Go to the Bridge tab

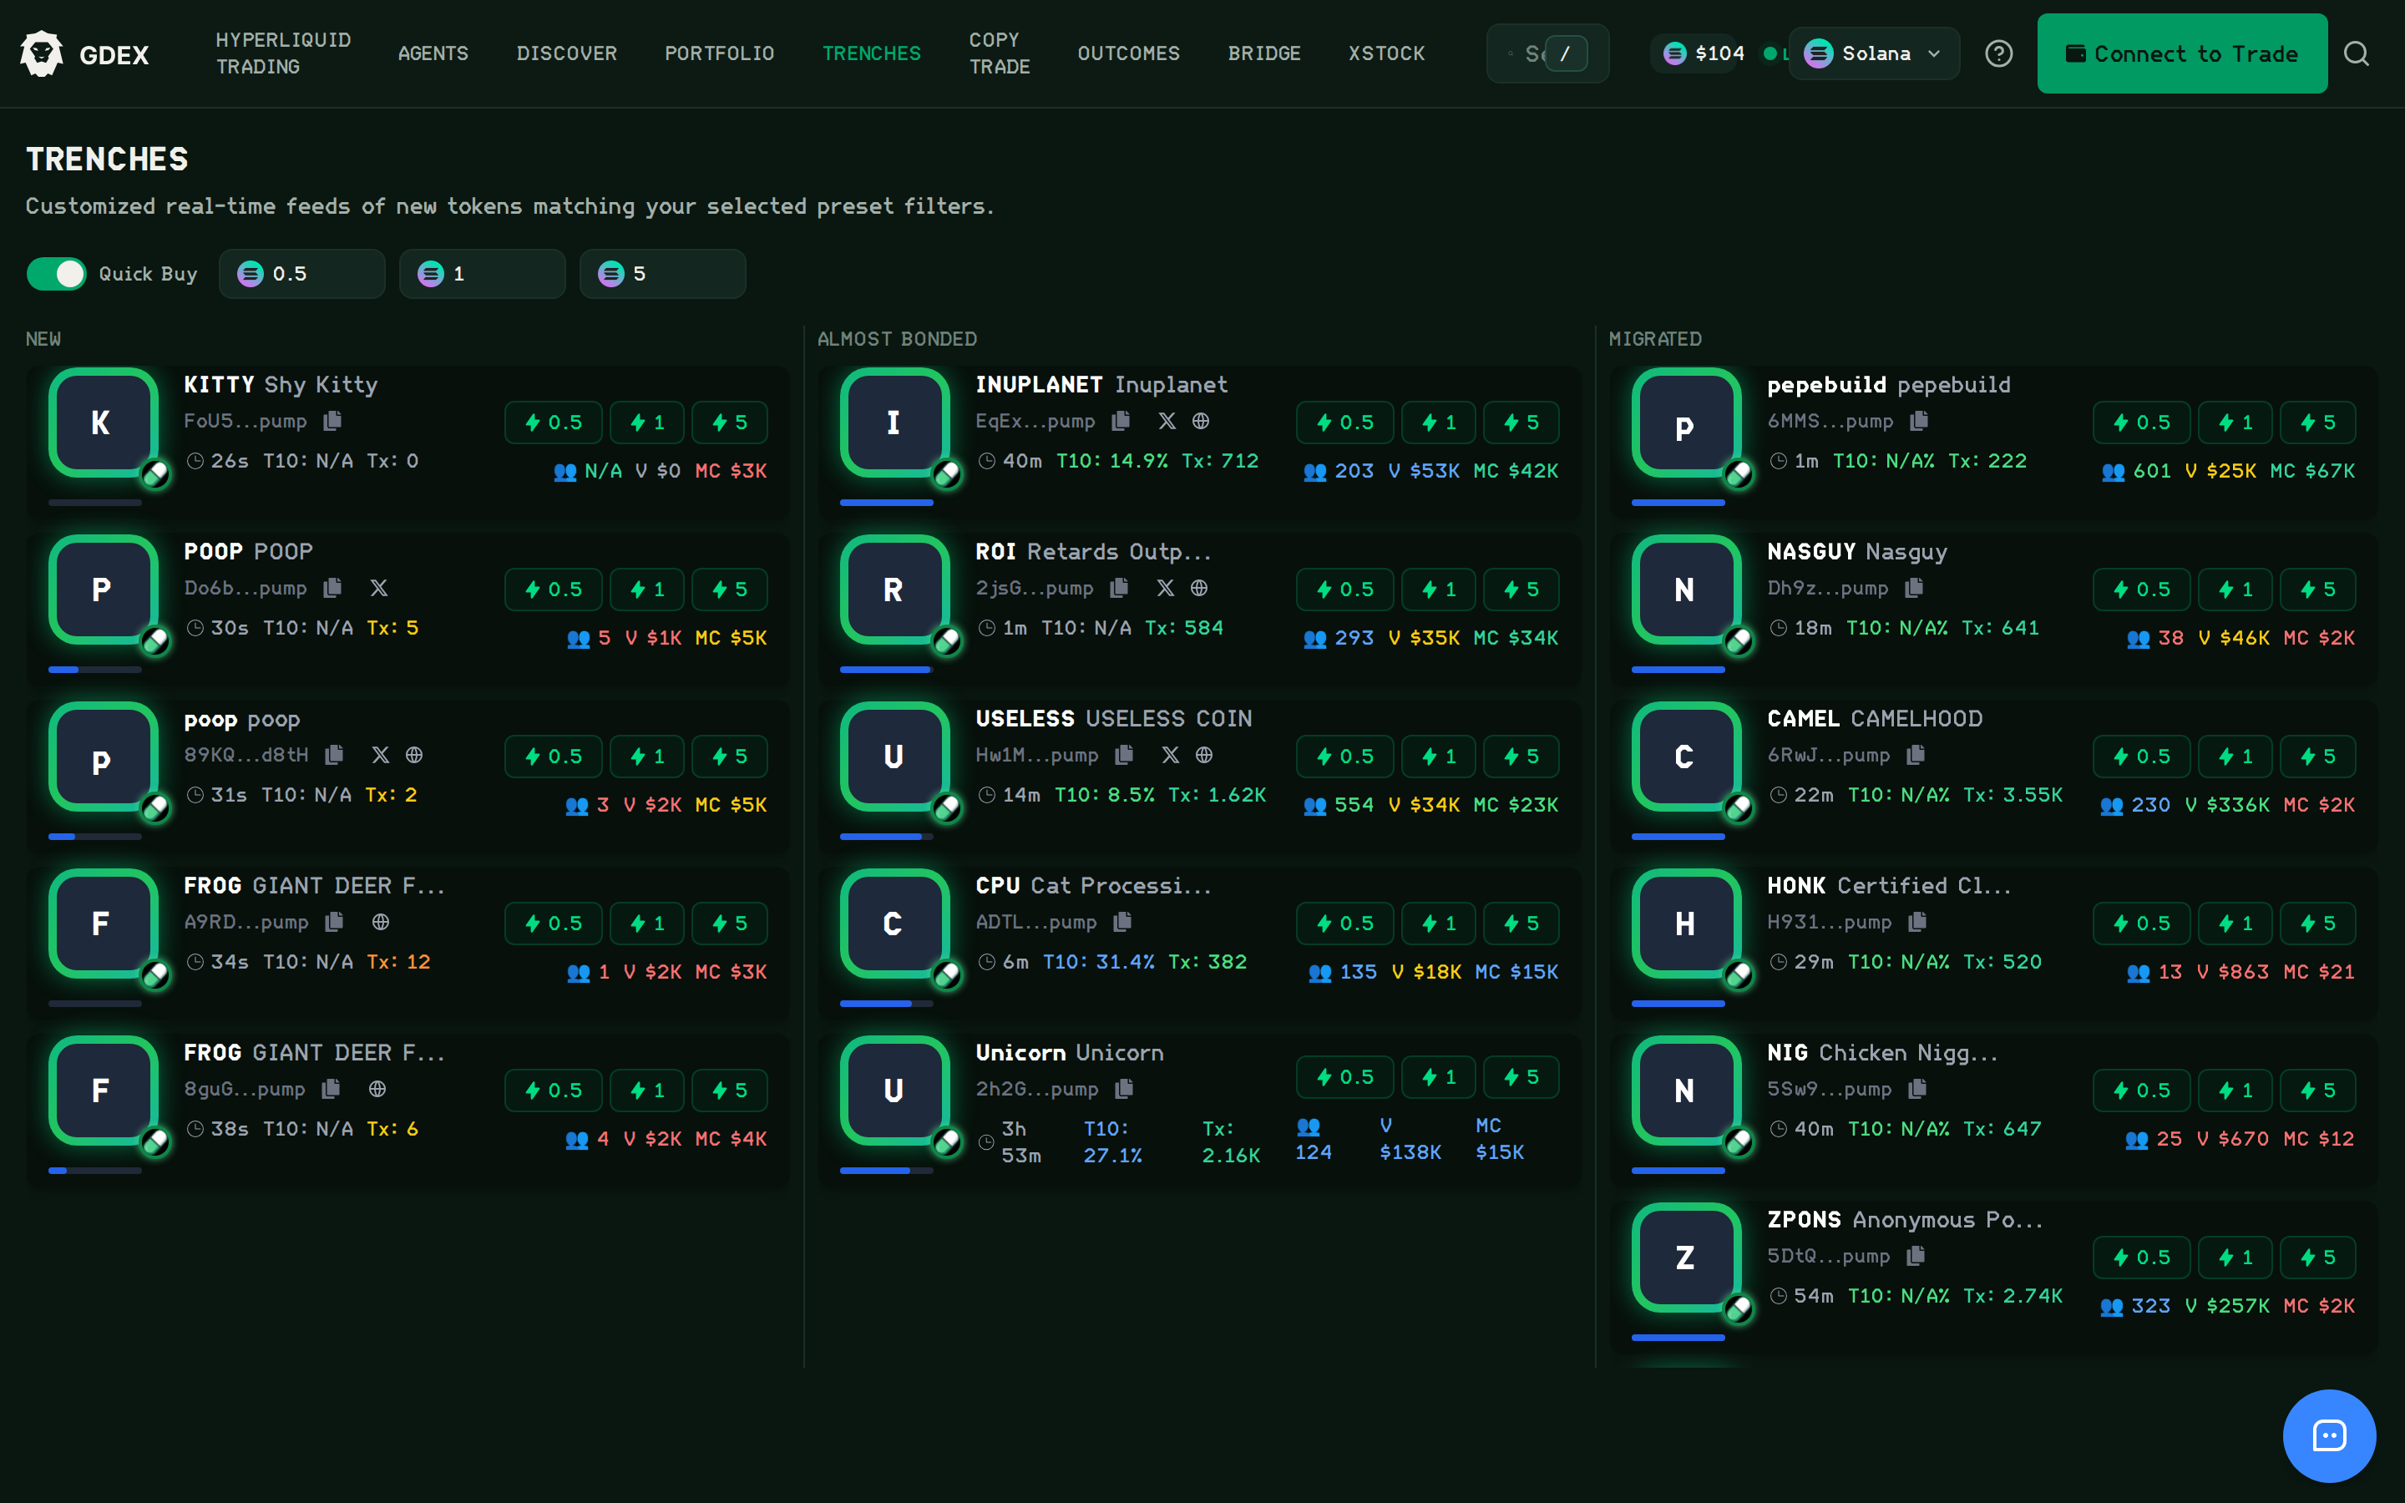tap(1264, 53)
